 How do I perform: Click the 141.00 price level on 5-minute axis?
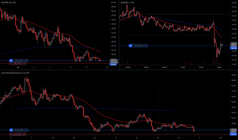click(x=234, y=64)
